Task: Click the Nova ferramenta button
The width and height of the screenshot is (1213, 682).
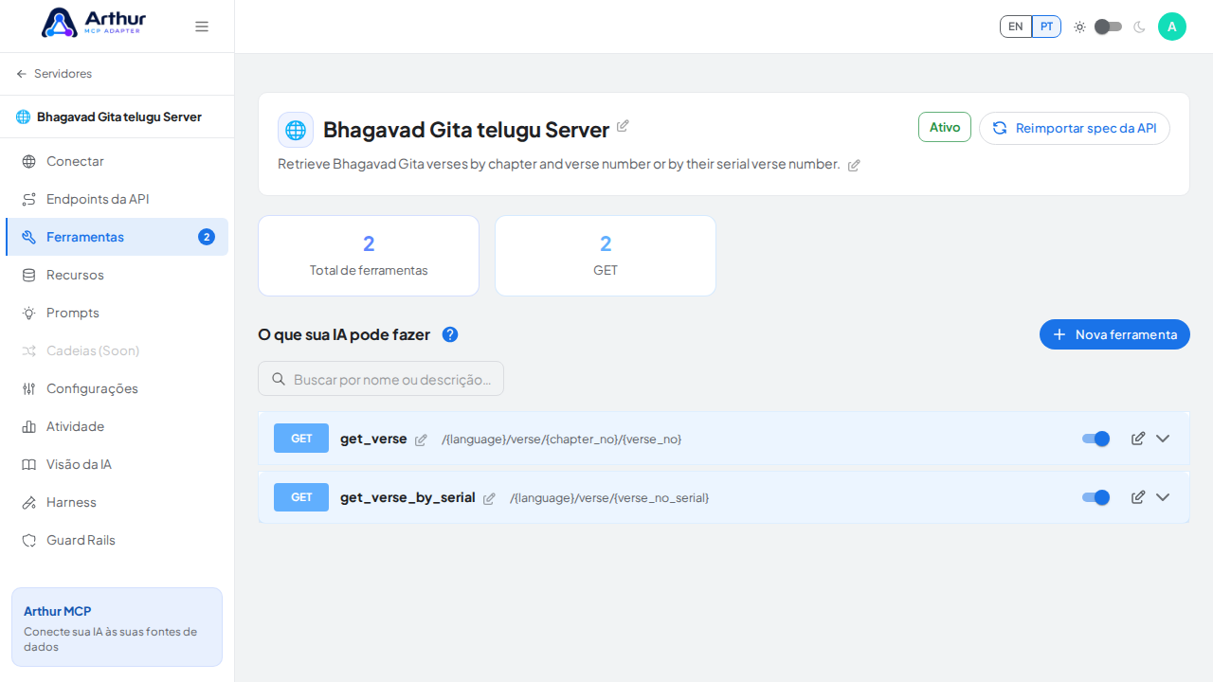Action: coord(1114,334)
